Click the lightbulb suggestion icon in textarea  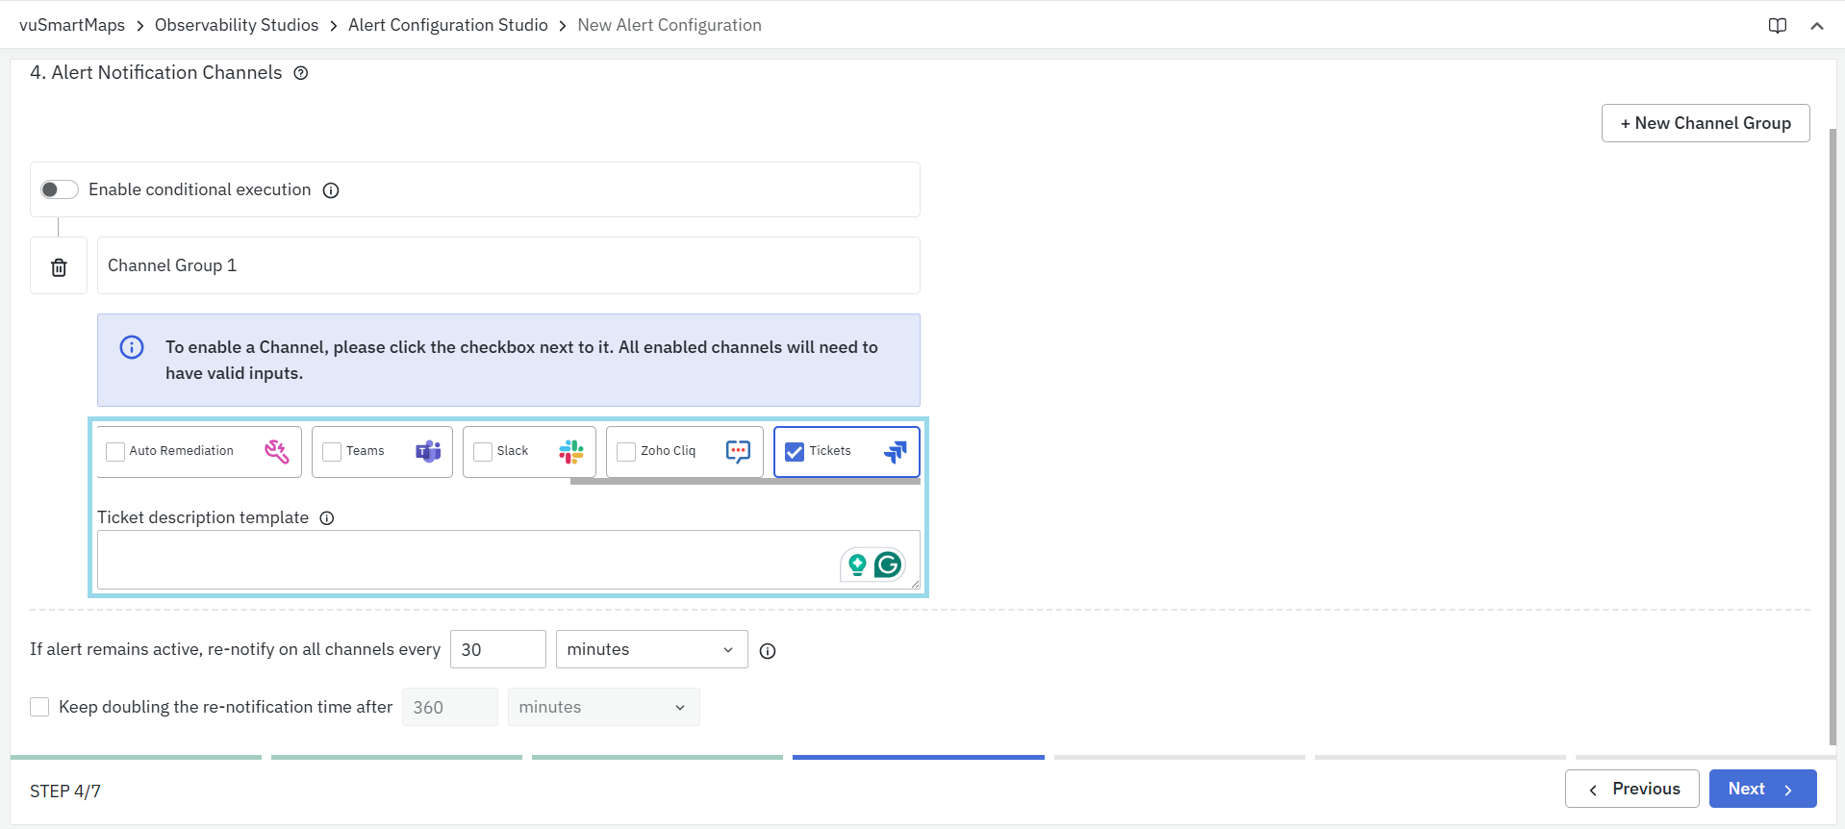coord(856,565)
